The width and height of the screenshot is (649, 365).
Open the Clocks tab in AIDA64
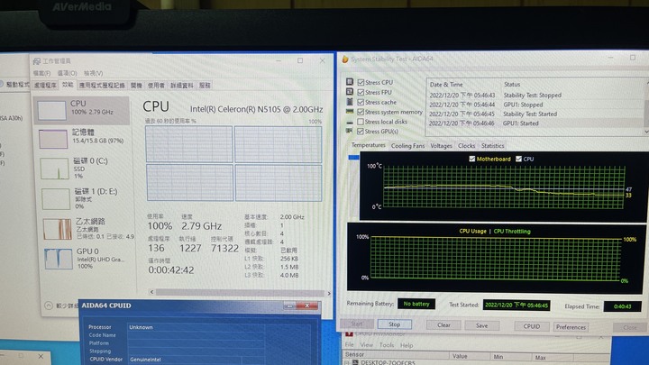(467, 146)
